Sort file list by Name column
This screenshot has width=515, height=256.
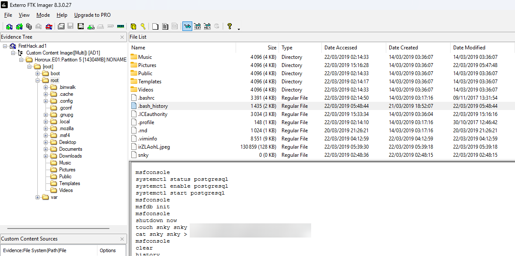coord(182,48)
